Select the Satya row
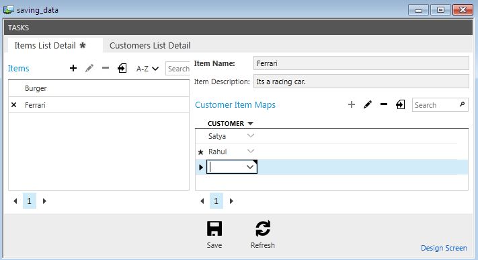Viewport: 478px width, 260px height. [x=331, y=136]
